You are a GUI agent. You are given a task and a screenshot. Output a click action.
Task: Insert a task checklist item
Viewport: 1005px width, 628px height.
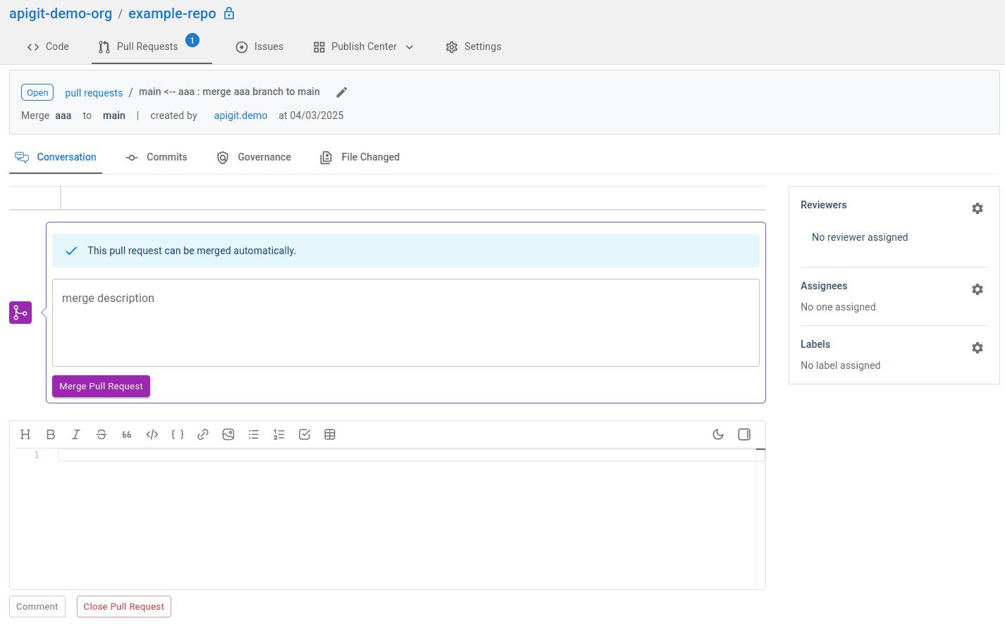click(304, 434)
